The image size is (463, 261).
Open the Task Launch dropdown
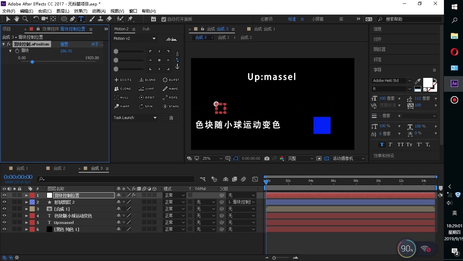[135, 118]
